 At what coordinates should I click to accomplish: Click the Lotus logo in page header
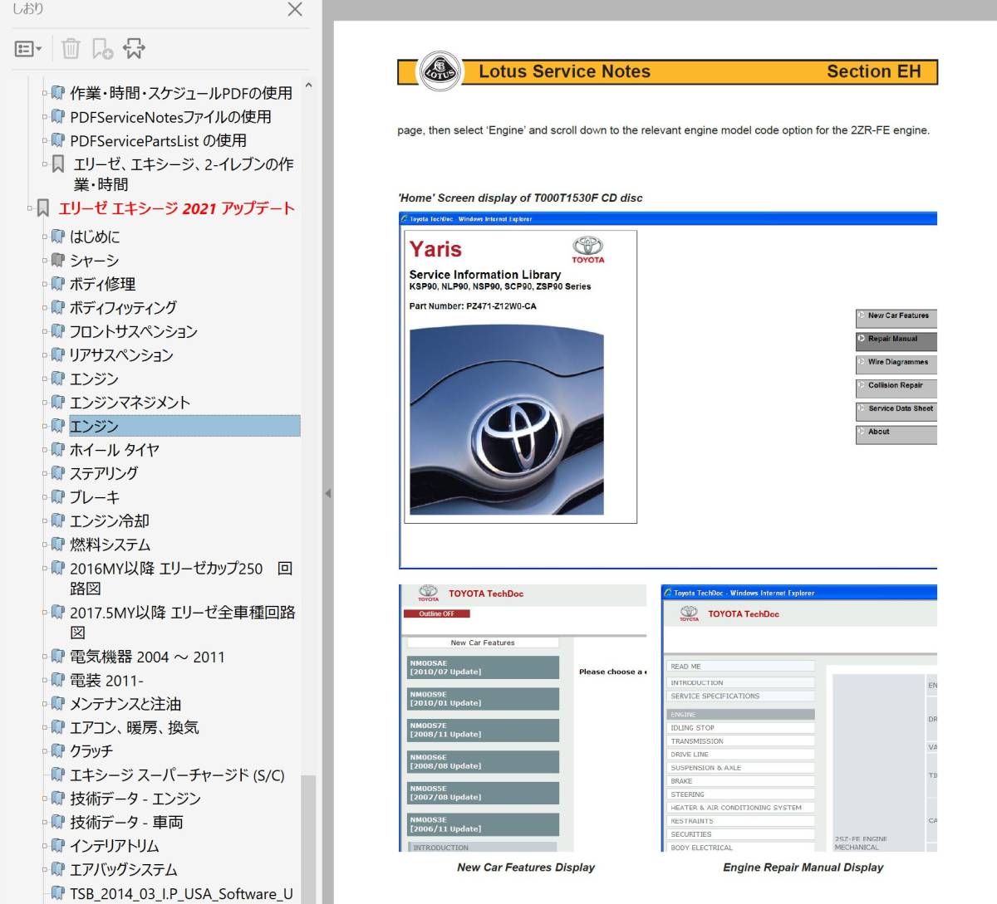440,71
